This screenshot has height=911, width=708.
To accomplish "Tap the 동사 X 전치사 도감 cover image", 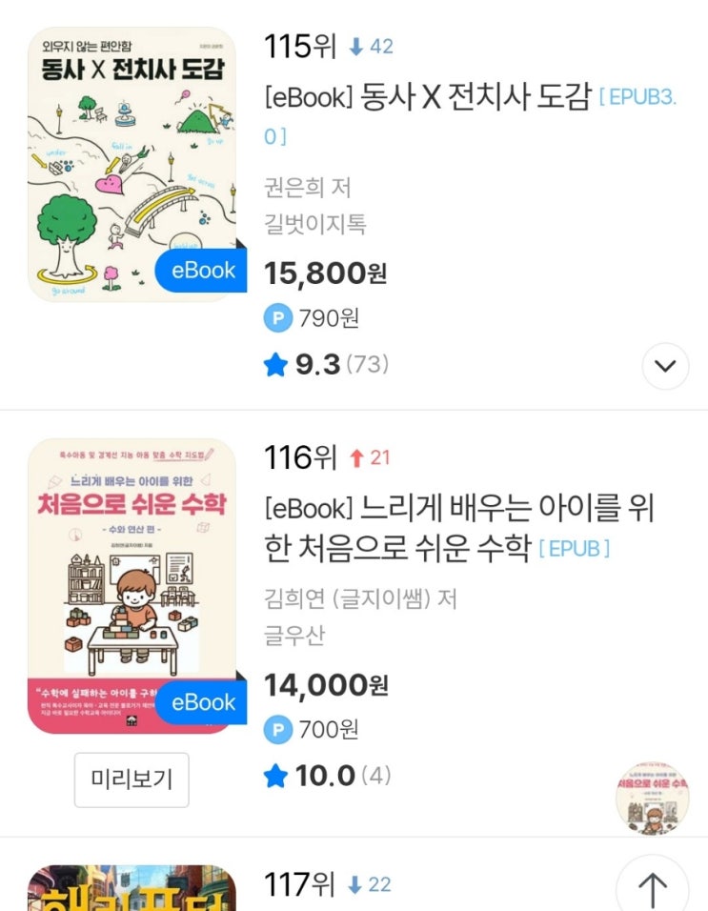I will coord(131,164).
